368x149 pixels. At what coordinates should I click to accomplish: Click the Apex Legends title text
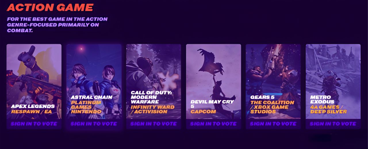(x=33, y=107)
